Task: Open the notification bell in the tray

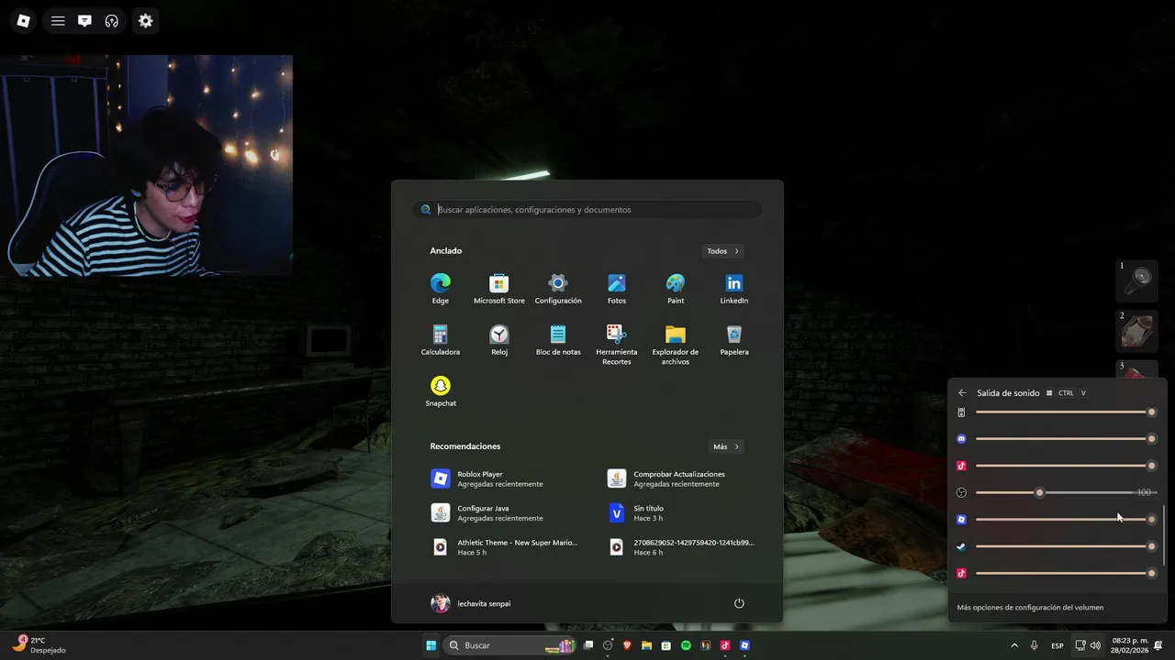Action: (x=1158, y=645)
